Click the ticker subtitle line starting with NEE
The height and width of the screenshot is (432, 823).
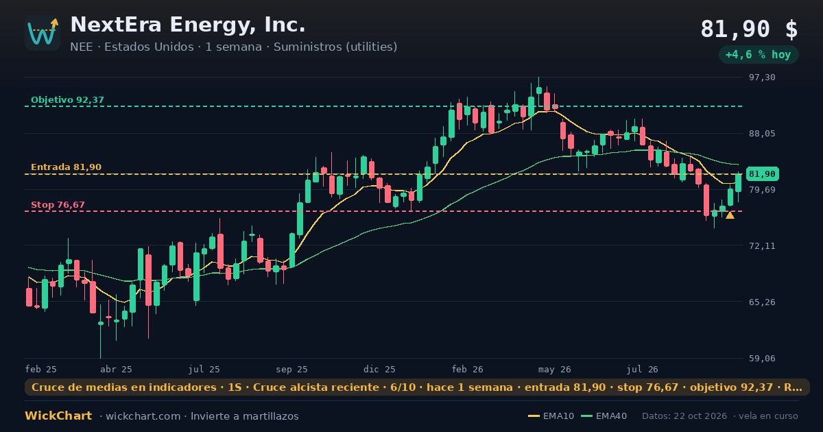point(233,47)
